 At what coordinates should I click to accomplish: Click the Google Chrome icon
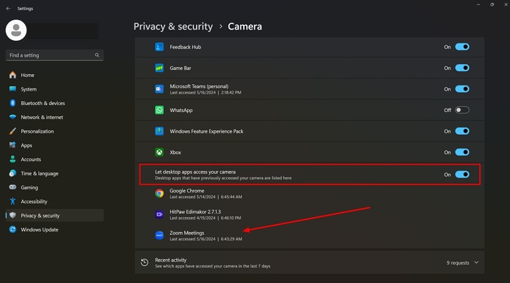click(x=160, y=194)
